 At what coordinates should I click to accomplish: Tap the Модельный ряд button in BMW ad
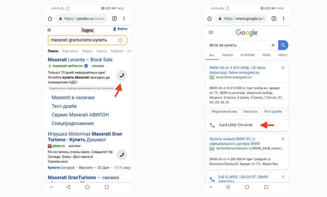pyautogui.click(x=224, y=111)
